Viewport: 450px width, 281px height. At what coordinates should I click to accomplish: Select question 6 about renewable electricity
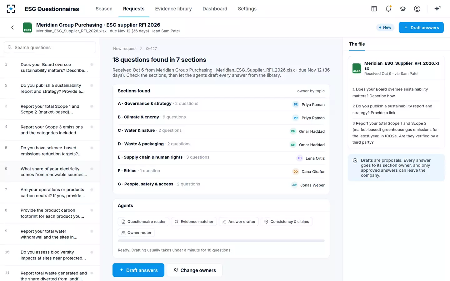50,172
